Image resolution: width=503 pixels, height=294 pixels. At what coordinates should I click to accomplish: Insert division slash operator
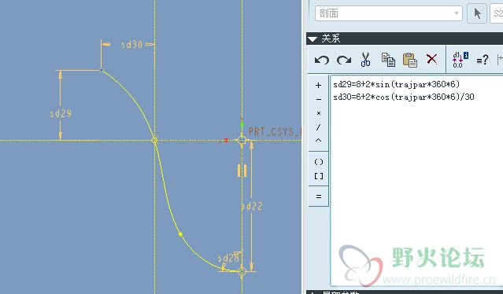tap(318, 127)
